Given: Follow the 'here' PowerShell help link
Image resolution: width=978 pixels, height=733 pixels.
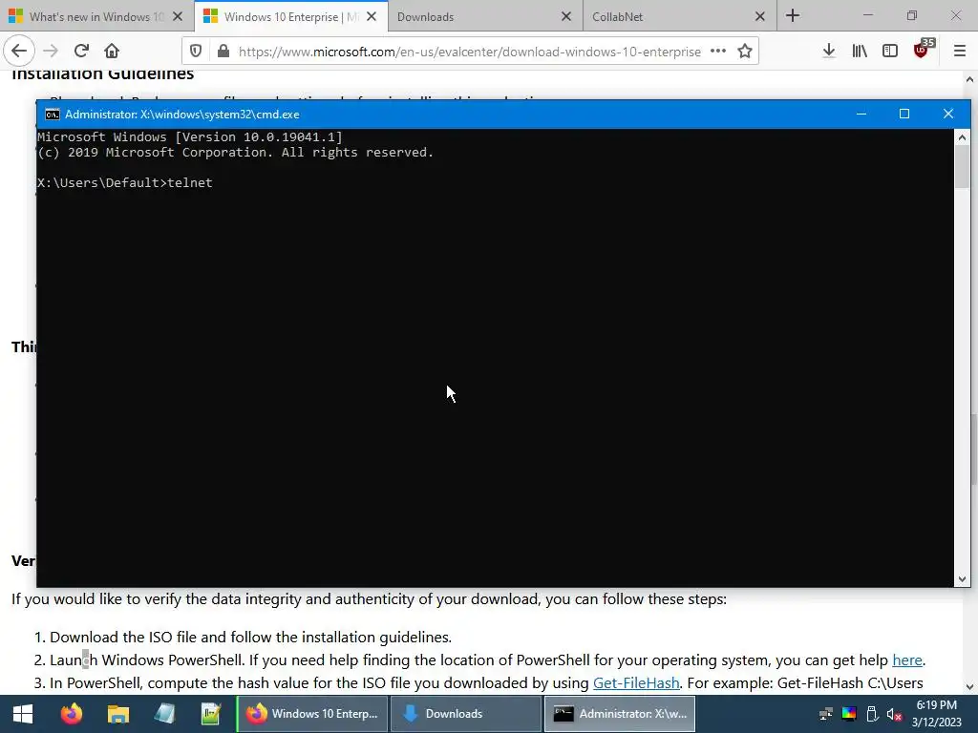Looking at the screenshot, I should tap(907, 660).
